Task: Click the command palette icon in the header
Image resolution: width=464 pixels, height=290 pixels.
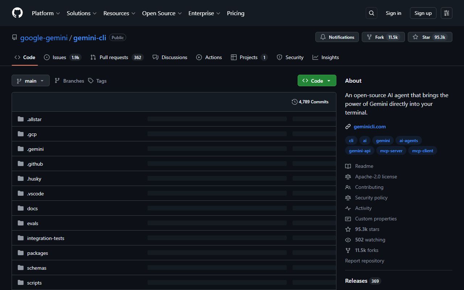Action: pos(446,13)
